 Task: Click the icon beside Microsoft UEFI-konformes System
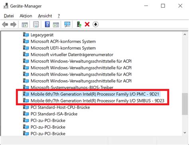pos(26,48)
